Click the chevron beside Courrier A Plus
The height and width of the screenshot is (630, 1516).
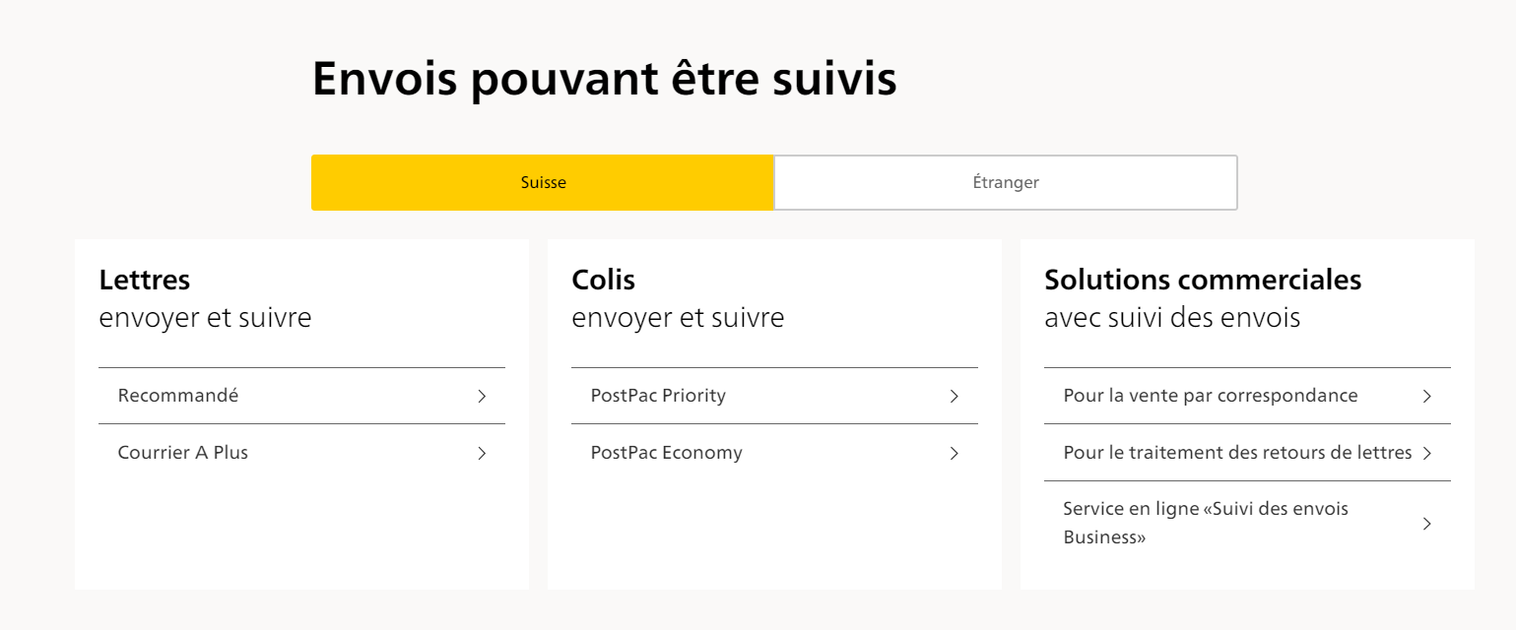482,453
